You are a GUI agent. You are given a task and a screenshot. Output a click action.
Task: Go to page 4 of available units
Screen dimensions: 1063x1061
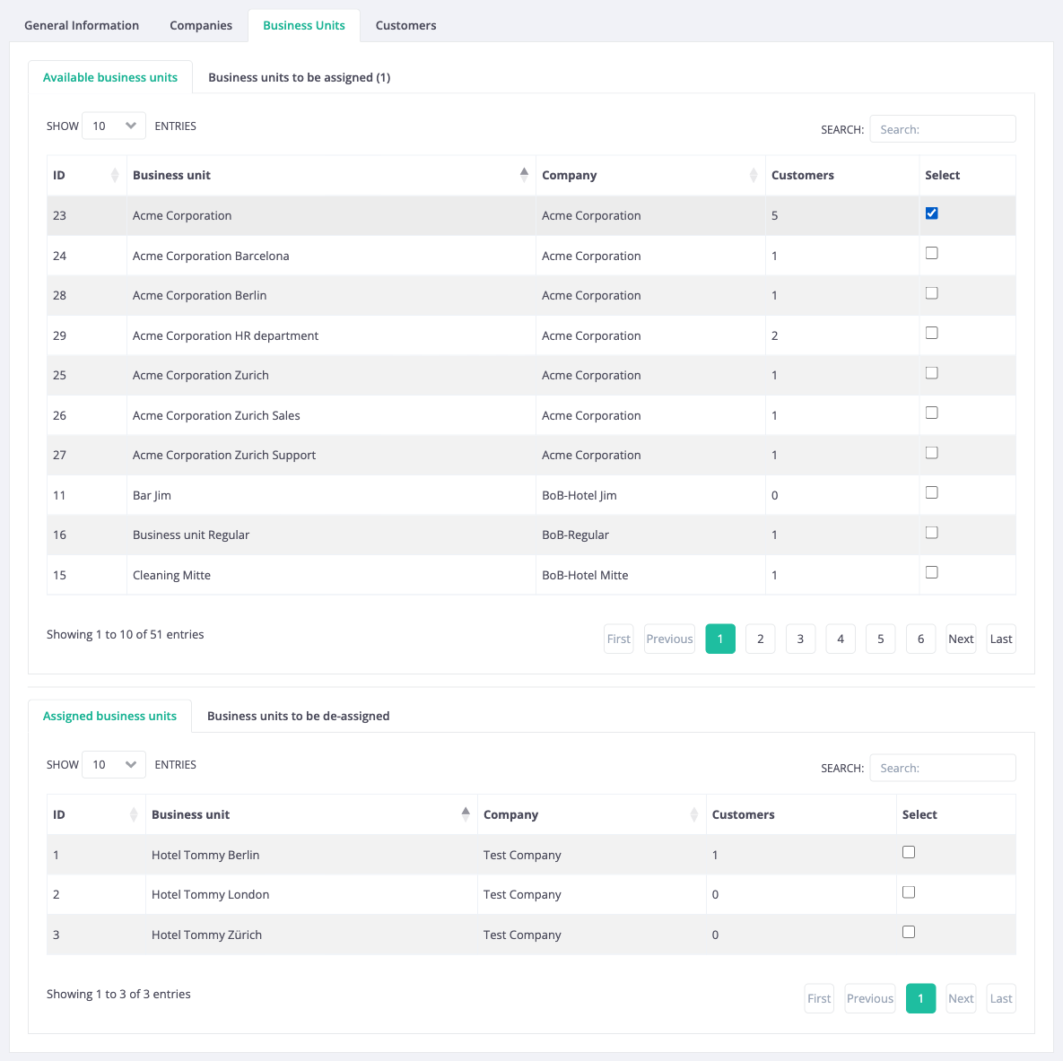point(840,639)
